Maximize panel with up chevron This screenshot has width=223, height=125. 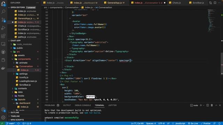pyautogui.click(x=216, y=105)
